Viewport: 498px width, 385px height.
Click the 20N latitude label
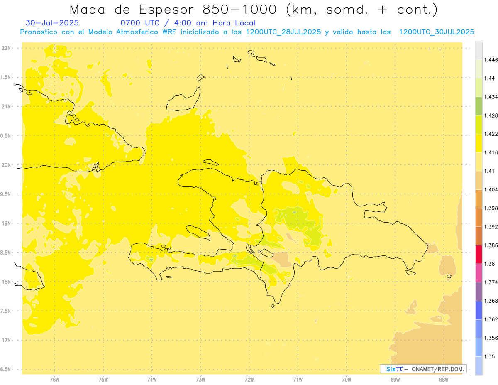click(x=6, y=165)
